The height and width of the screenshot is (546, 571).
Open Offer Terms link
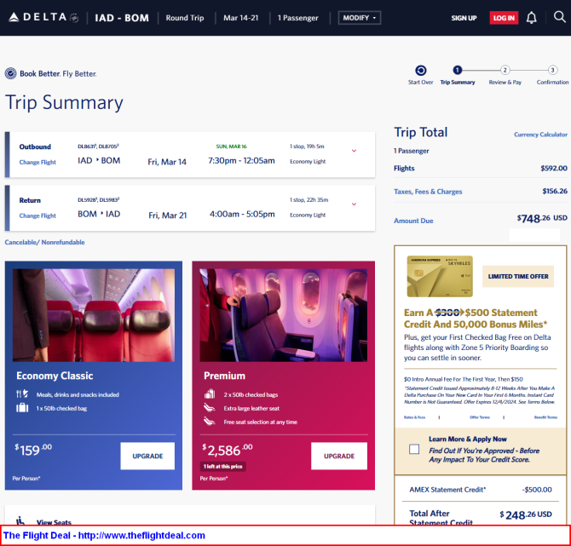(480, 417)
